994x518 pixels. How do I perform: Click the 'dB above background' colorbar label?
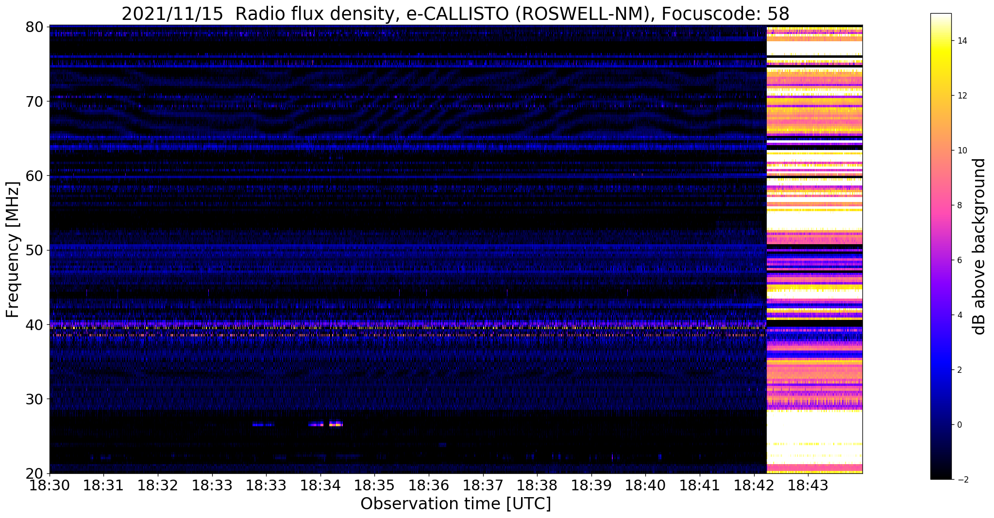pyautogui.click(x=979, y=246)
